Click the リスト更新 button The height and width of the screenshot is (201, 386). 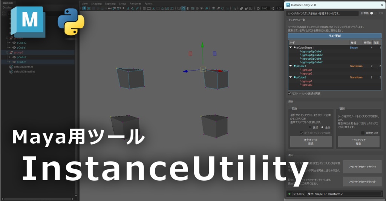click(x=335, y=36)
